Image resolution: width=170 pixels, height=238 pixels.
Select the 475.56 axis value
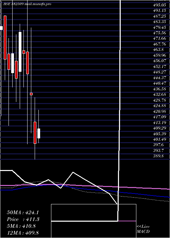pyautogui.click(x=159, y=33)
